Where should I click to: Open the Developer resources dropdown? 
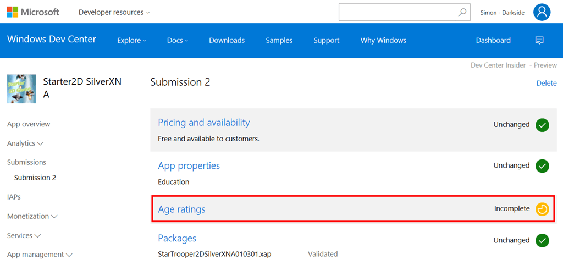point(113,12)
